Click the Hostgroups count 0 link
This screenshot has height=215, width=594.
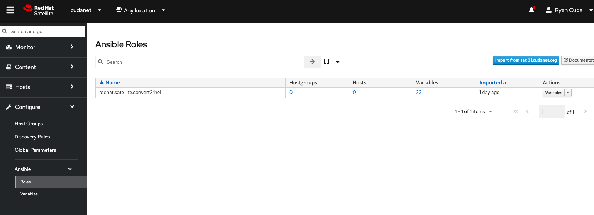tap(291, 92)
